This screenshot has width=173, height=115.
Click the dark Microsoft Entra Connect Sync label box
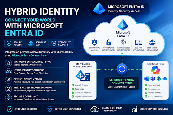pyautogui.click(x=122, y=83)
